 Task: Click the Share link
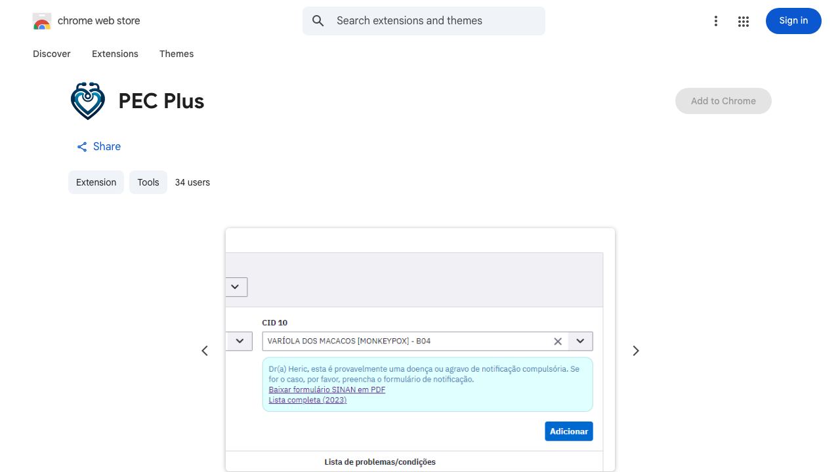point(98,147)
